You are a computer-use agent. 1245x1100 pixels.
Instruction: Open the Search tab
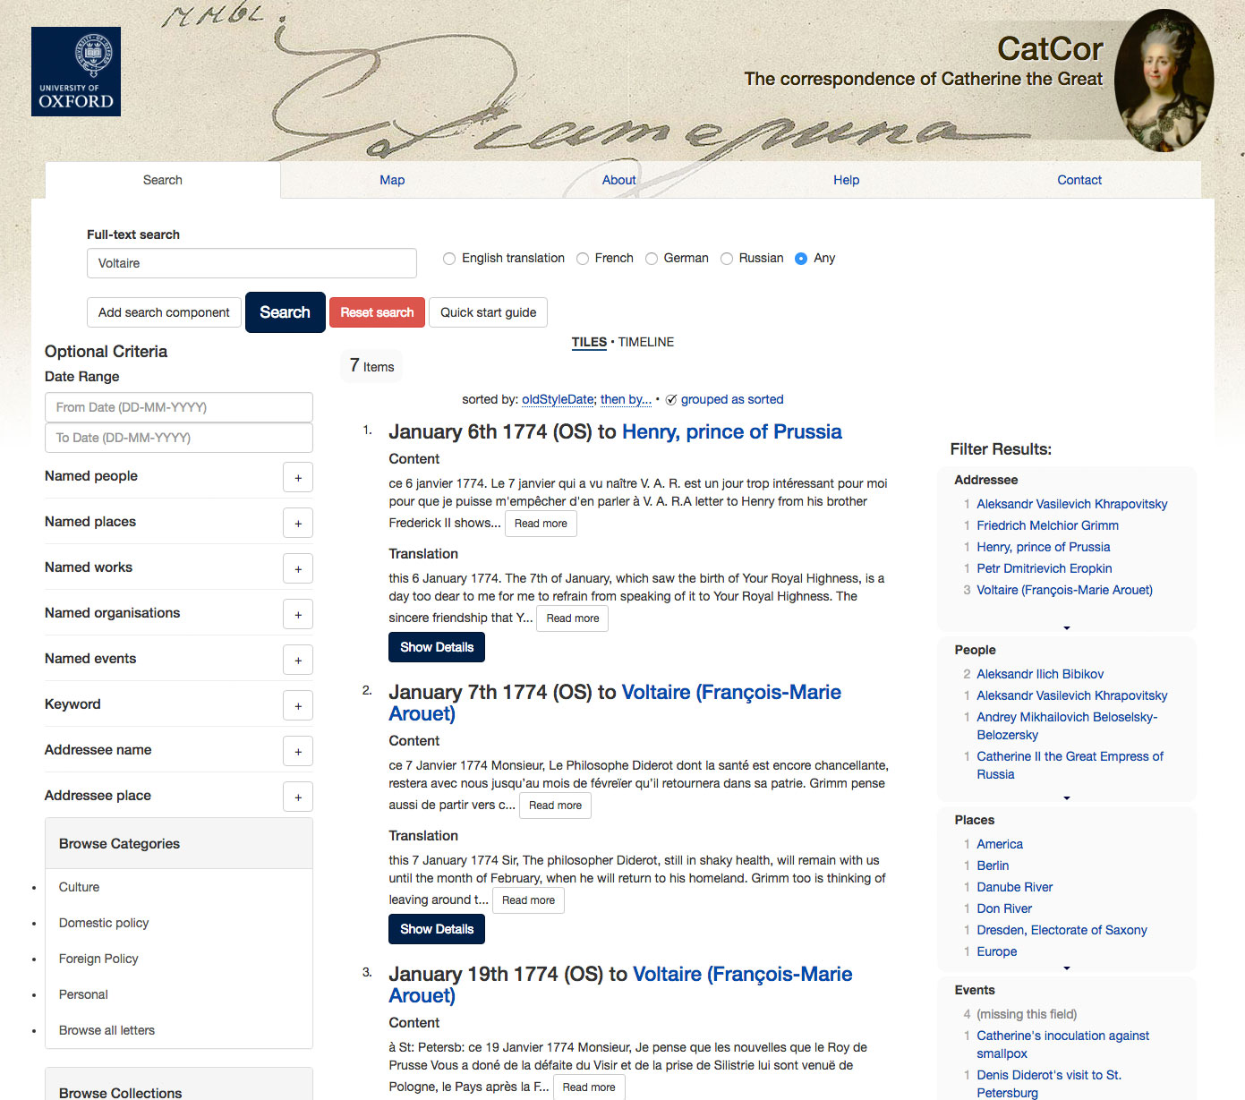[x=162, y=180]
